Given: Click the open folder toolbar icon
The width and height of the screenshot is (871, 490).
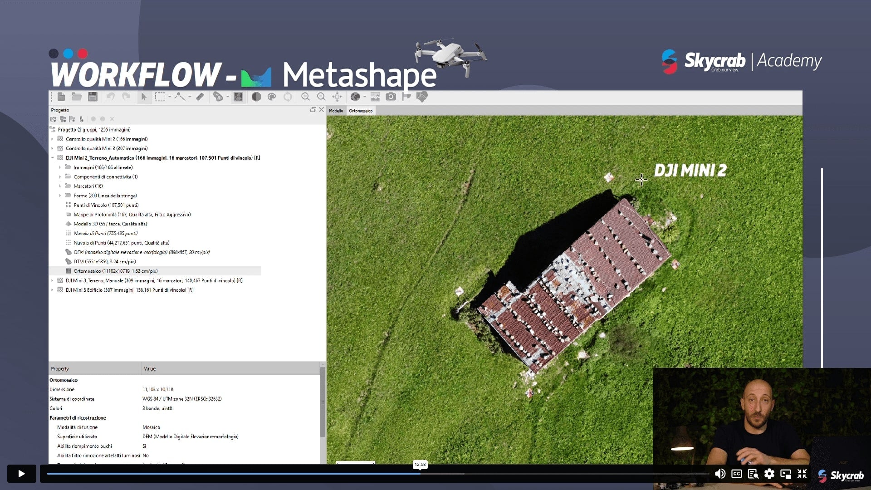Looking at the screenshot, I should tap(77, 97).
